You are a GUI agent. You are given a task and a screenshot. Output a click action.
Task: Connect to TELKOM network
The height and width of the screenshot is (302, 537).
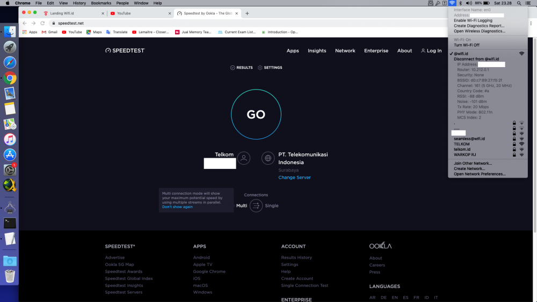pos(488,144)
